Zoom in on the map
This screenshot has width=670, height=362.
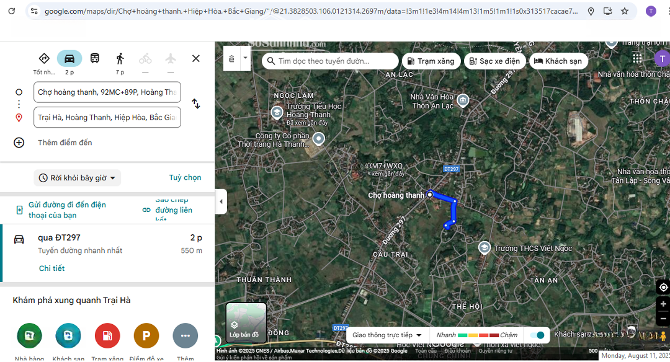pos(663,304)
